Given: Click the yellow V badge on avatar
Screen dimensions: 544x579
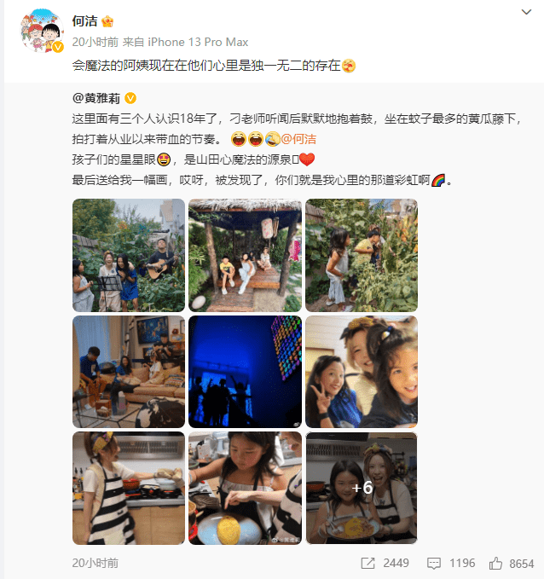Looking at the screenshot, I should click(58, 47).
